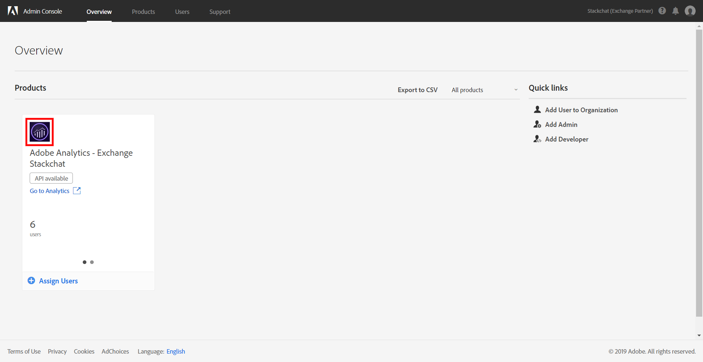The image size is (703, 362).
Task: Click the Stackchat (Exchange Partner) organization name
Action: (620, 11)
